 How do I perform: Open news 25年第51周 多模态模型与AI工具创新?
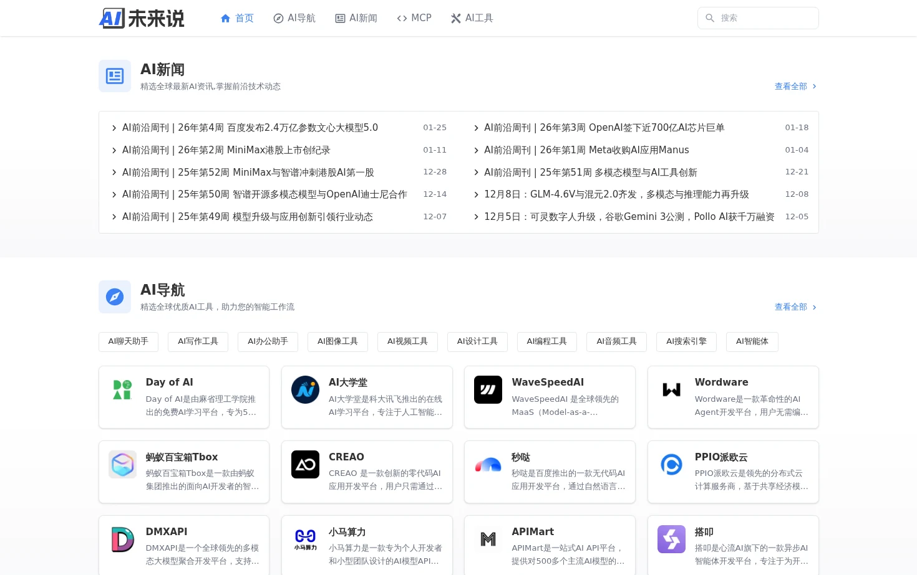point(591,173)
